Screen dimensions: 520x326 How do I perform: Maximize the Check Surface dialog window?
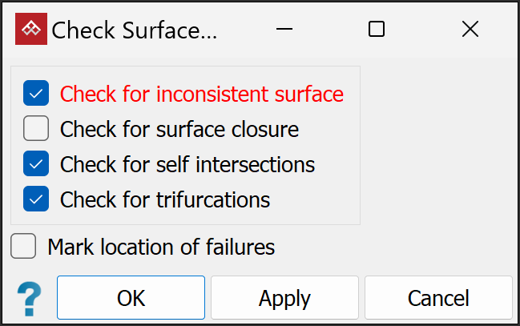click(x=377, y=30)
